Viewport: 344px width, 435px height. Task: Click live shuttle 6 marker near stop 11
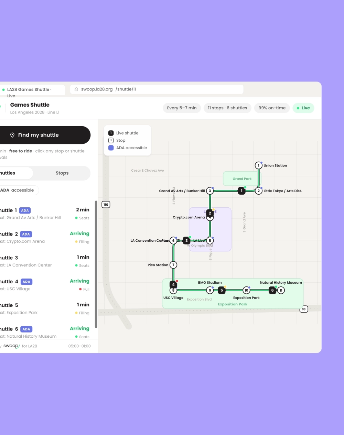click(272, 290)
